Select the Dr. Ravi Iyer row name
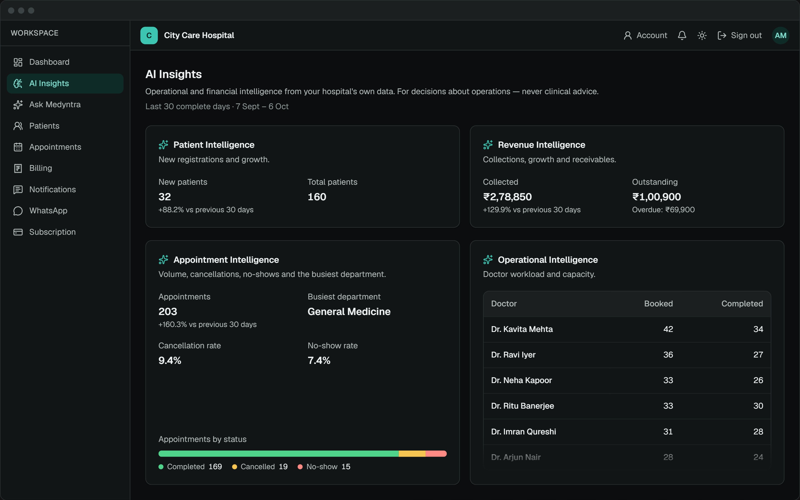Viewport: 800px width, 500px height. click(x=513, y=355)
